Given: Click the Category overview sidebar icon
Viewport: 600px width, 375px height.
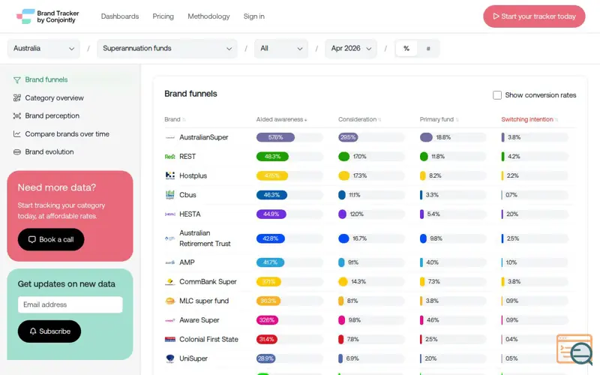Looking at the screenshot, I should click(x=16, y=98).
